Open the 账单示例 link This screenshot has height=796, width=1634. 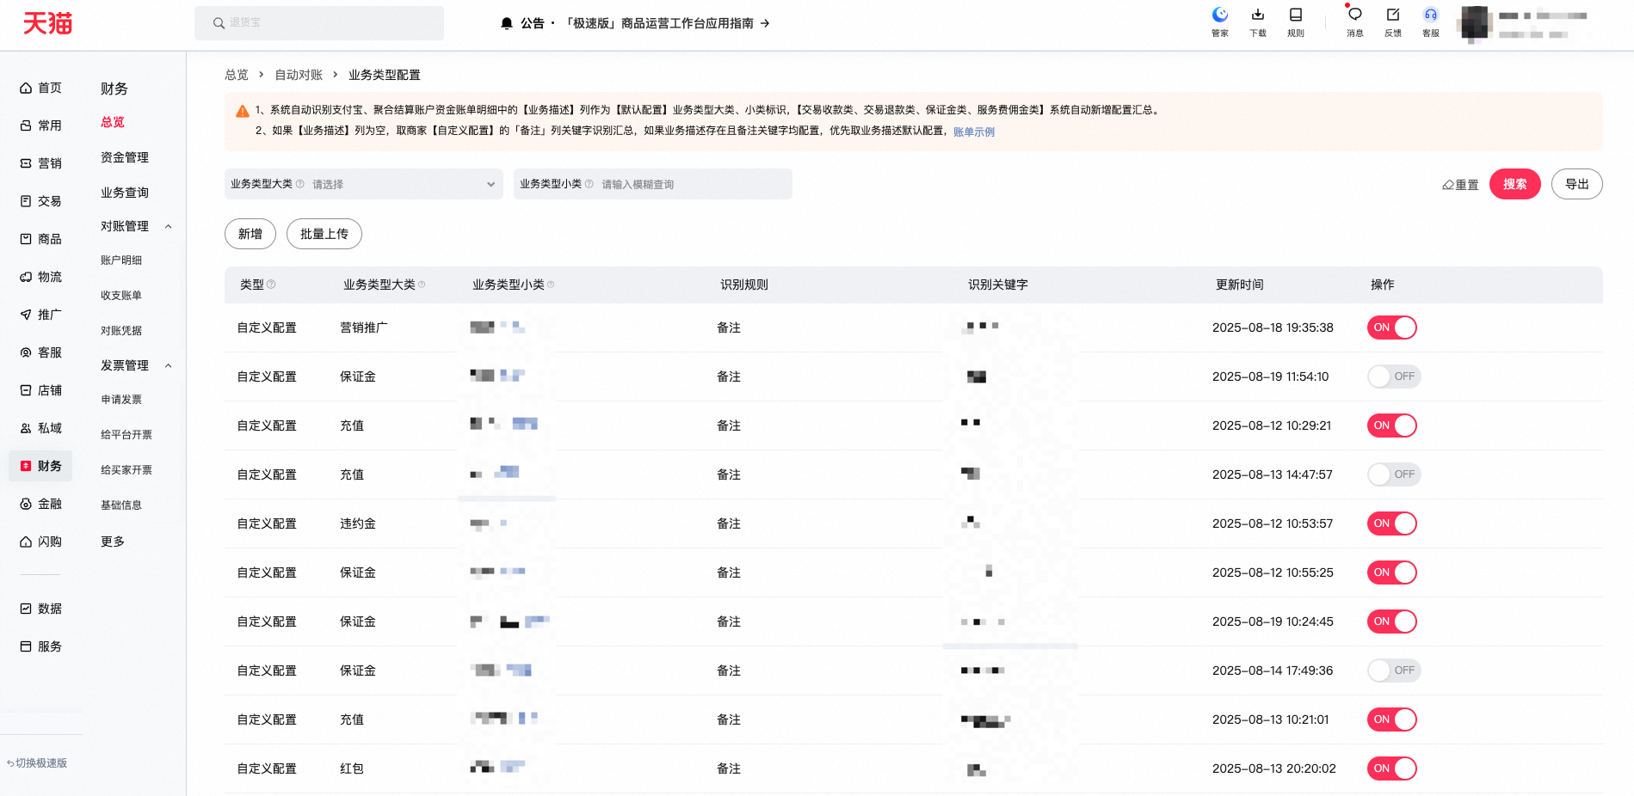pos(974,132)
